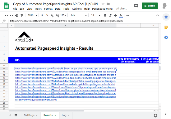Open the Log tab dropdown arrow
The width and height of the screenshot is (171, 119).
tap(69, 115)
